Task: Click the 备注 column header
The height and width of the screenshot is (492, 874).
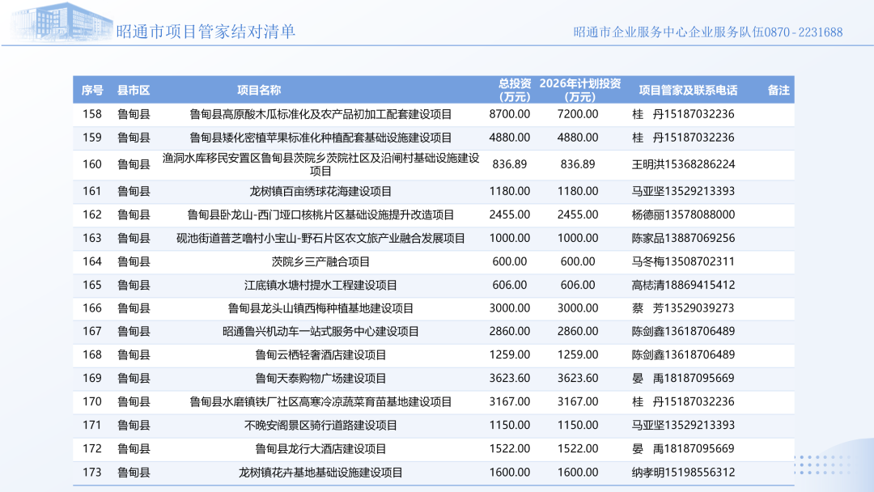Action: tap(779, 91)
